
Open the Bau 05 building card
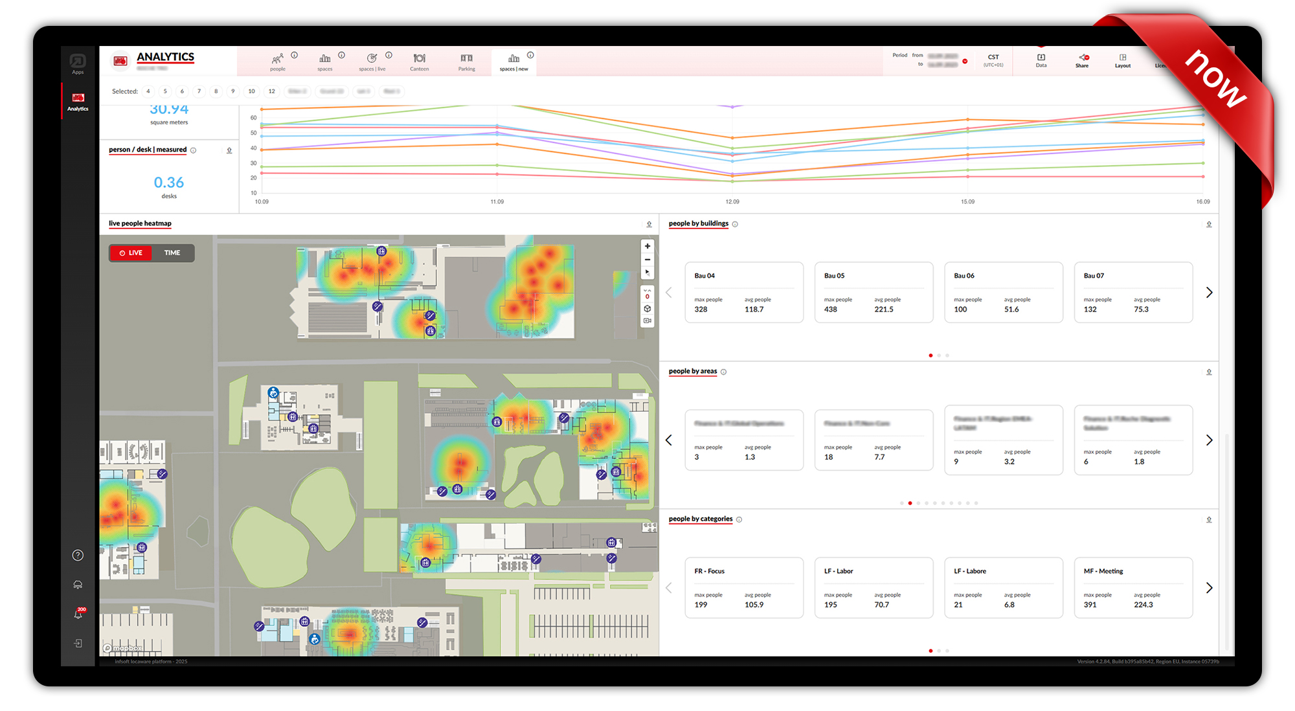(873, 292)
